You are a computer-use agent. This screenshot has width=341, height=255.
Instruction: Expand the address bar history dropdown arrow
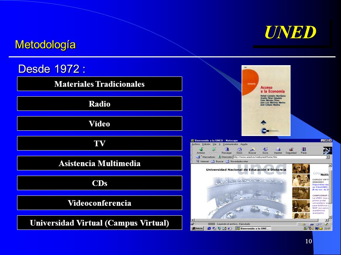point(328,157)
